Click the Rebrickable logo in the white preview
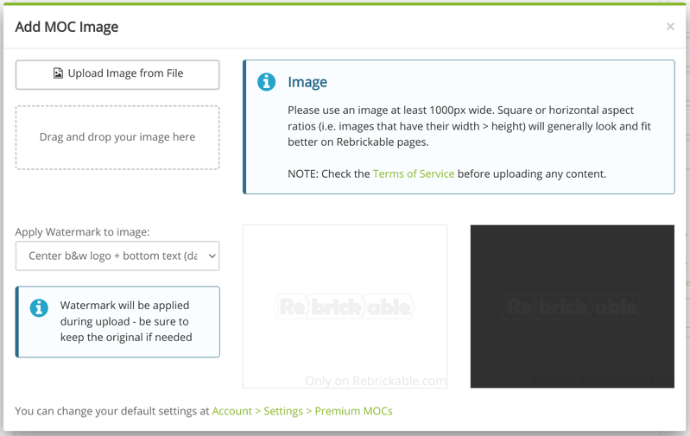Viewport: 690px width, 436px height. coord(345,306)
